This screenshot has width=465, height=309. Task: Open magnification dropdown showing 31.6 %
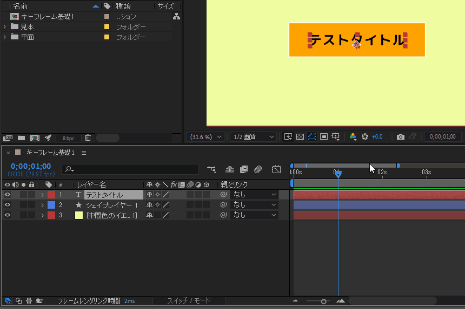(x=205, y=137)
